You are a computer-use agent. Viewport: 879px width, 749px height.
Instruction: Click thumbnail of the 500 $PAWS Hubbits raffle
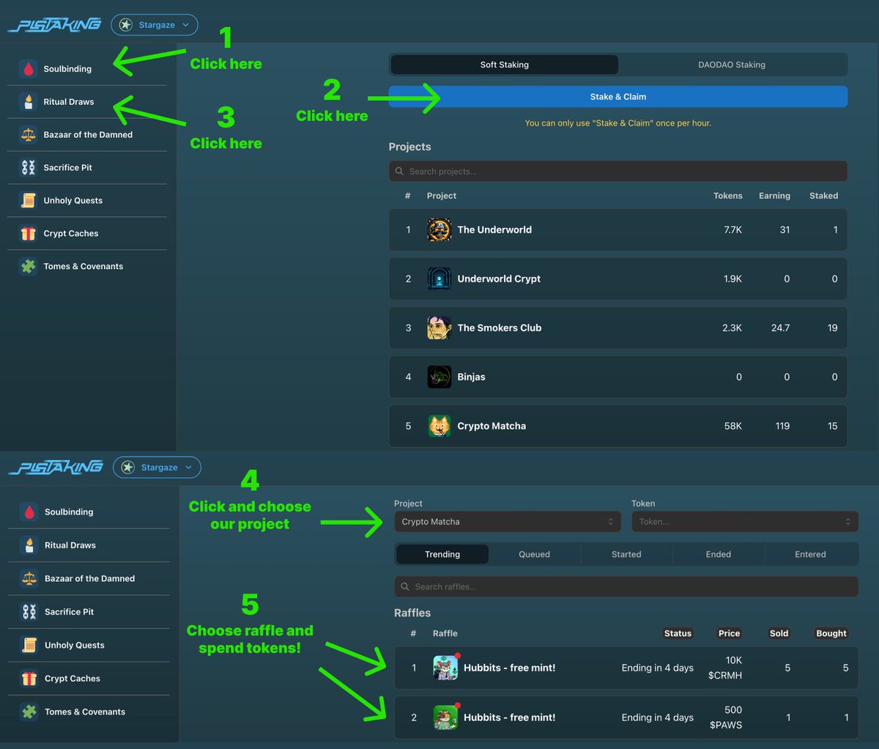[x=445, y=717]
